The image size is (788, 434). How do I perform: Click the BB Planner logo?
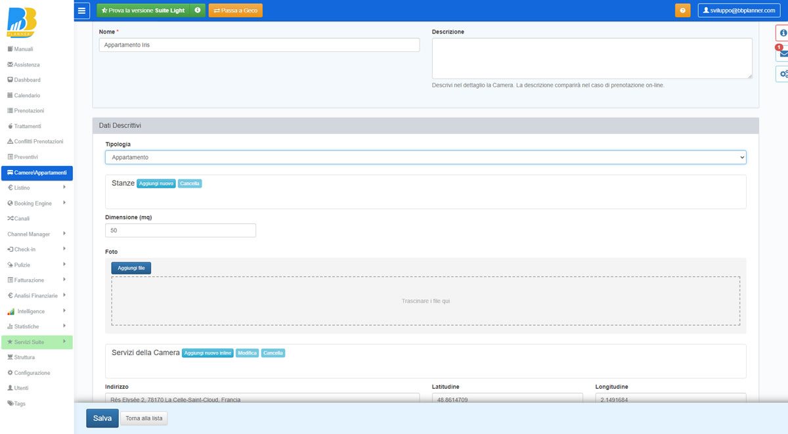[21, 23]
